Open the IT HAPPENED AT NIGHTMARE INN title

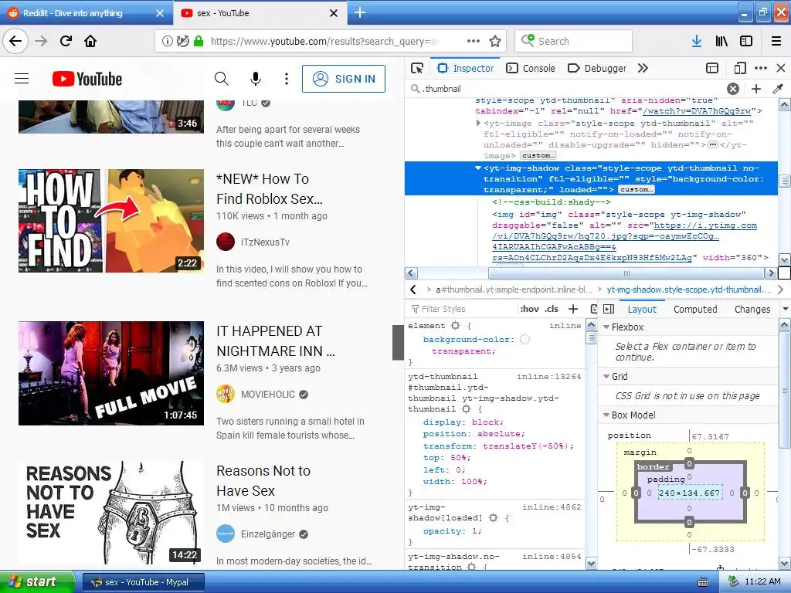pyautogui.click(x=276, y=341)
